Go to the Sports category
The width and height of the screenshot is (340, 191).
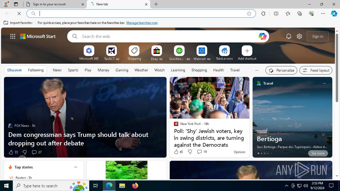point(73,70)
